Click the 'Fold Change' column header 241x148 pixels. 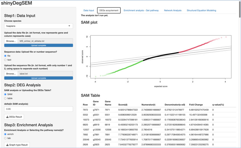pos(196,105)
